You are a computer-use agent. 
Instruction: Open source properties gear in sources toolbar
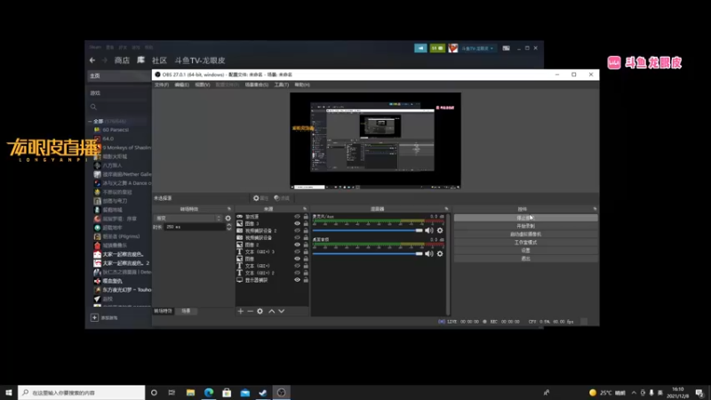[x=260, y=311]
